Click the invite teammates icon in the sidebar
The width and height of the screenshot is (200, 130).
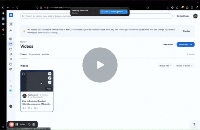[11, 30]
